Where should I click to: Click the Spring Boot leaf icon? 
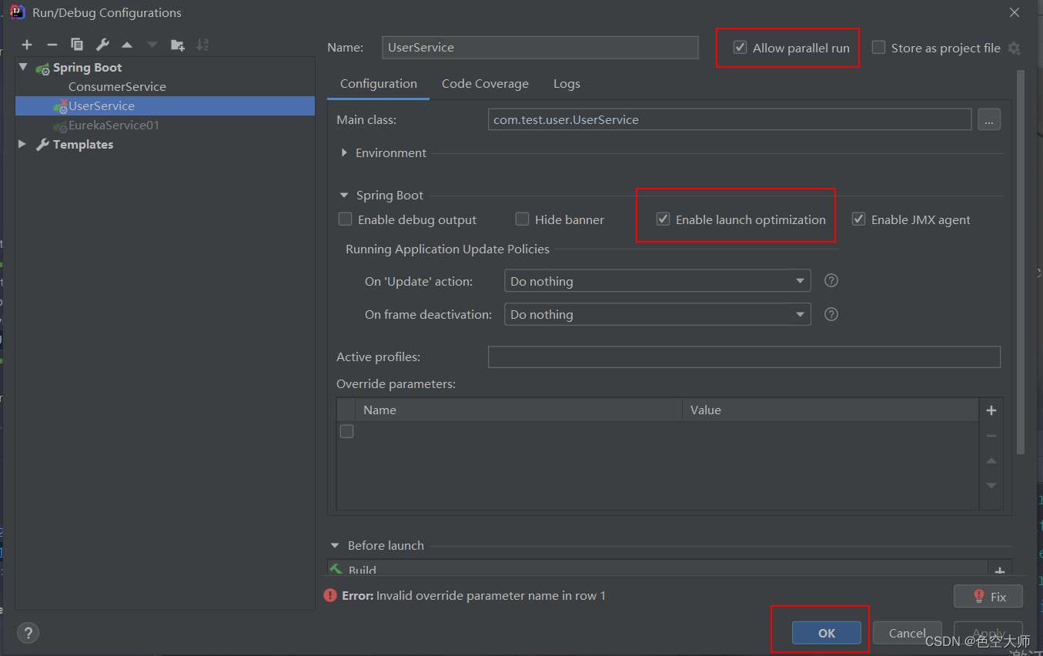point(43,68)
